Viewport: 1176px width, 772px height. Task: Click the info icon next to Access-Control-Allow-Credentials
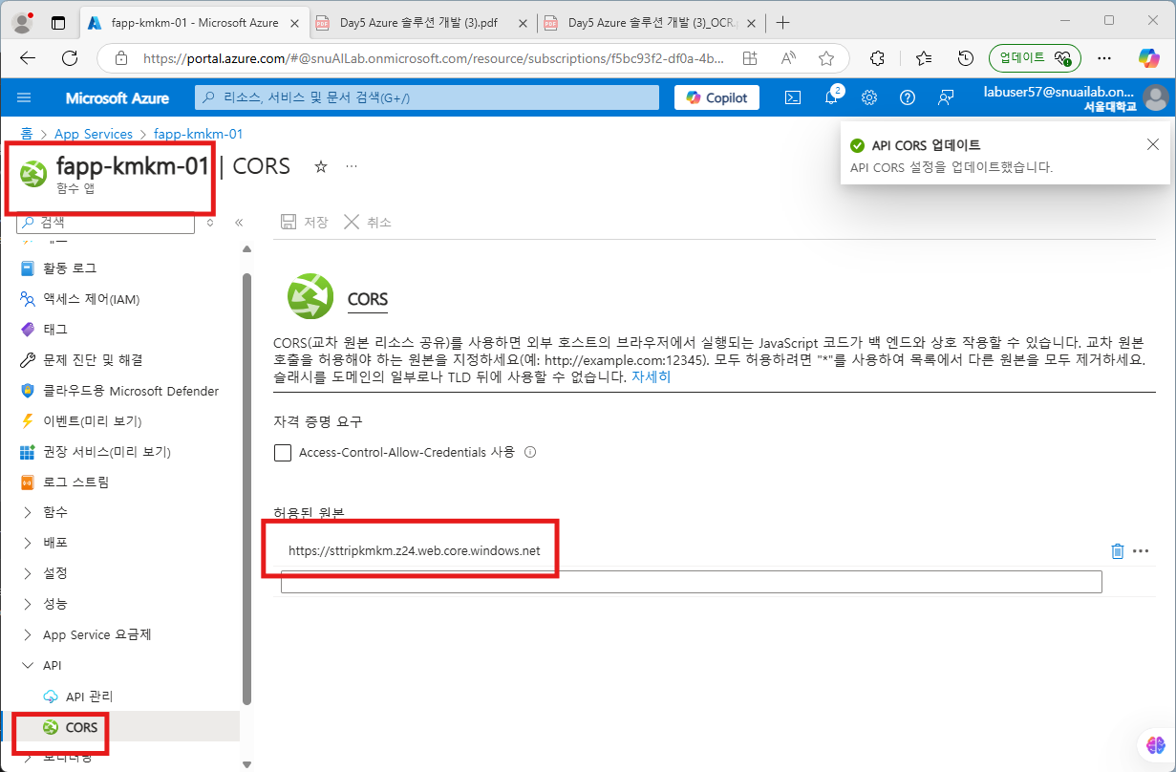pyautogui.click(x=530, y=453)
